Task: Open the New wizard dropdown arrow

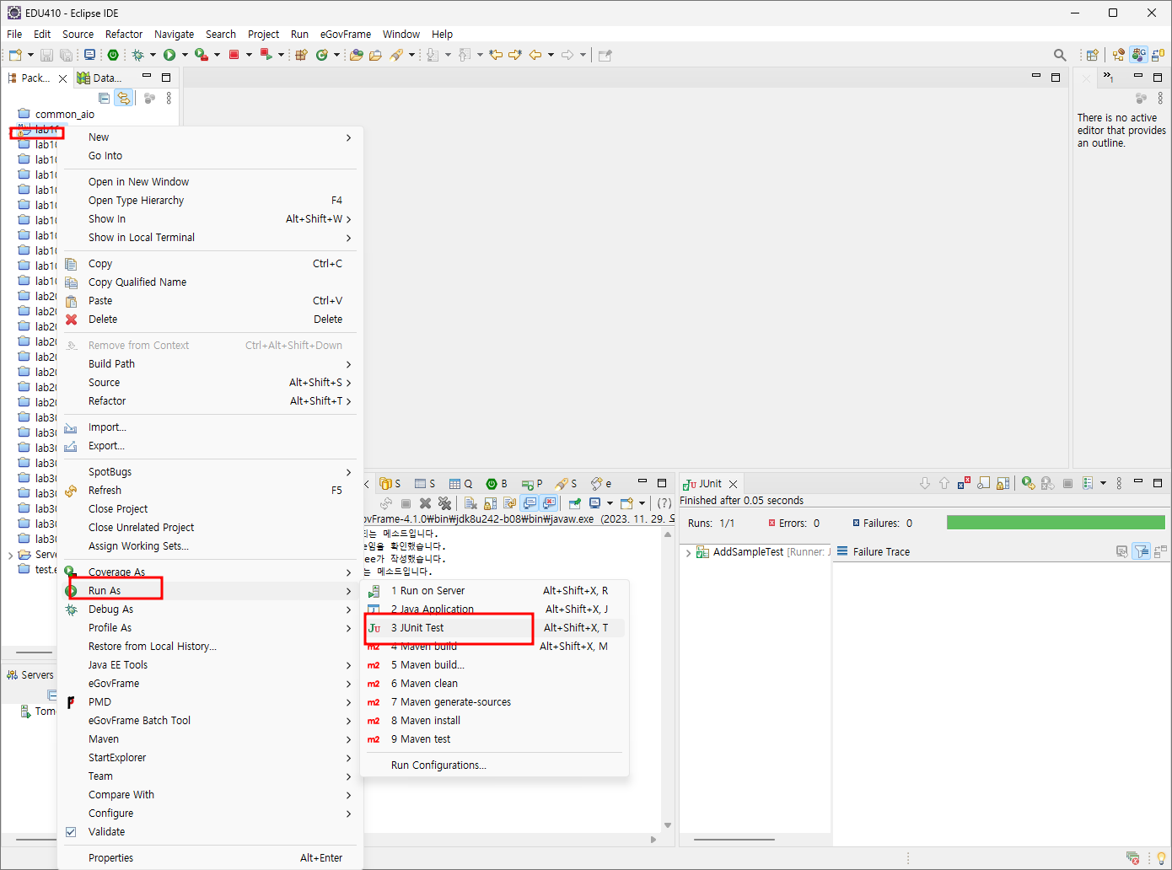Action: 30,55
